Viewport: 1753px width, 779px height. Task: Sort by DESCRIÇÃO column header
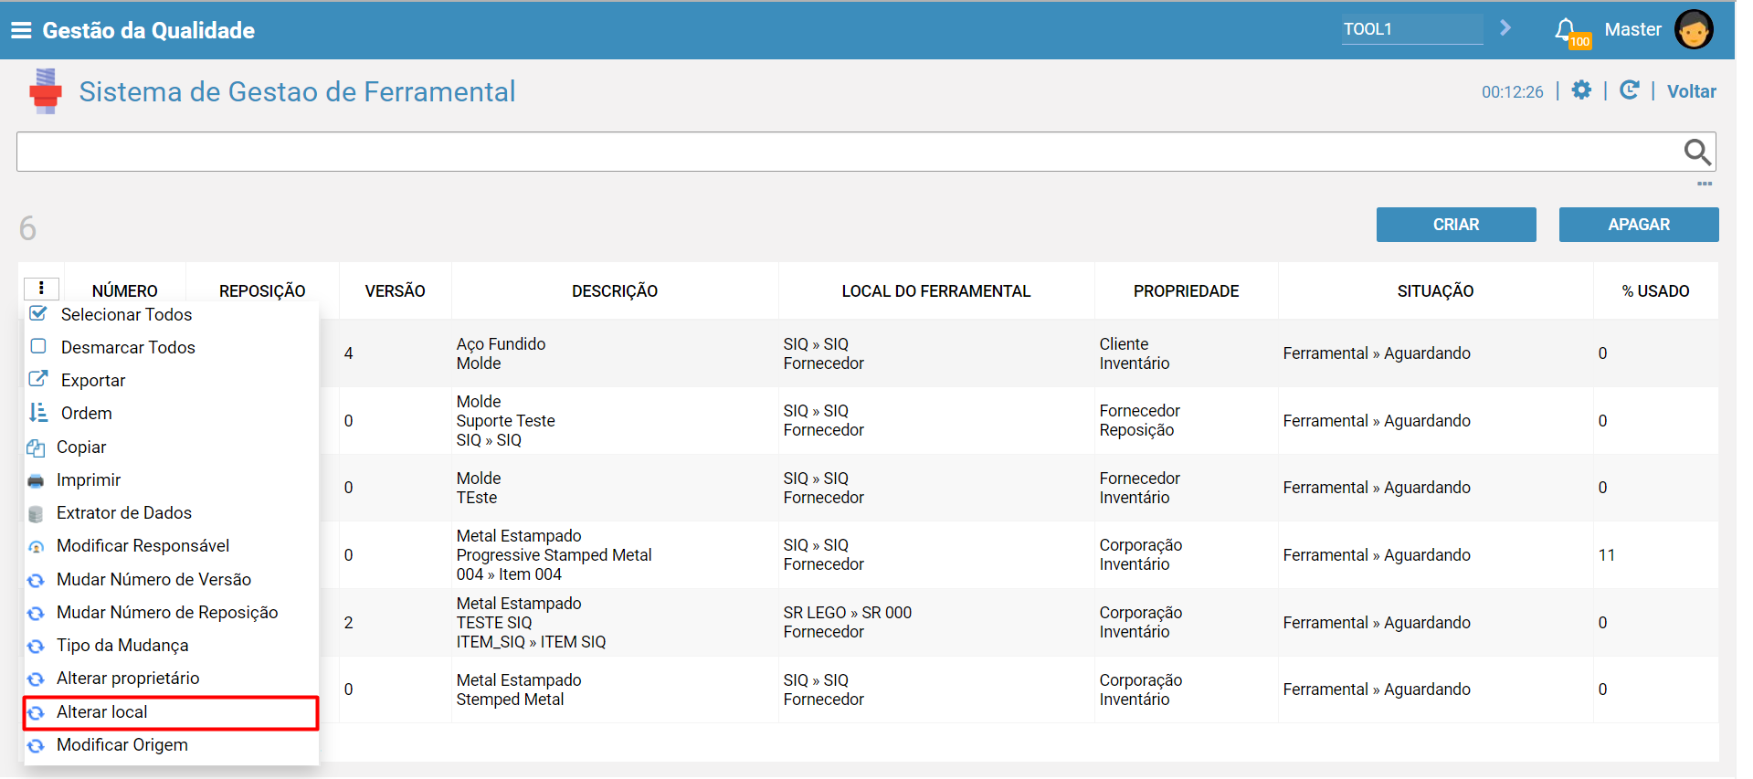pos(615,290)
